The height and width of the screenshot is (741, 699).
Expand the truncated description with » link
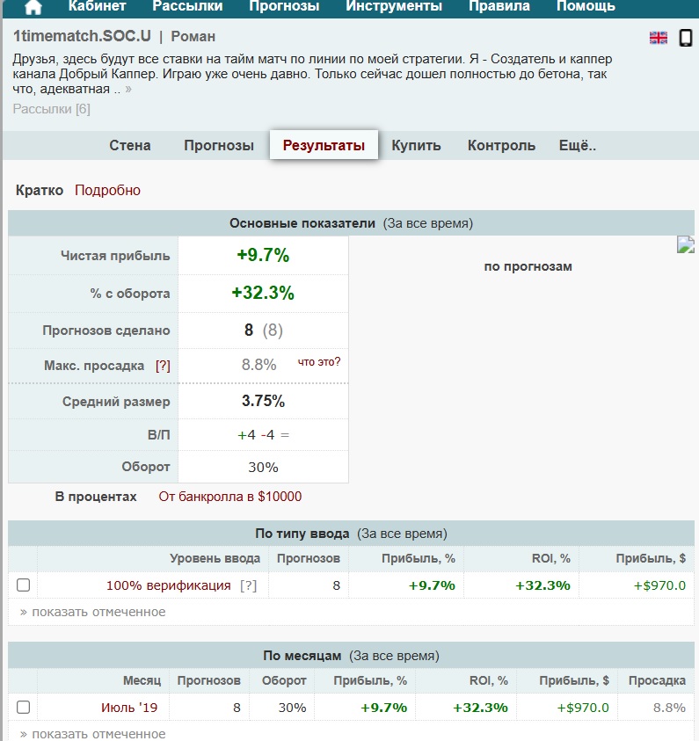(x=128, y=89)
